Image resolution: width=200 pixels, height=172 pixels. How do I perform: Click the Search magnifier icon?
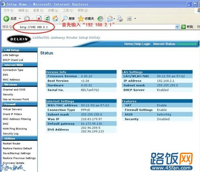point(65,19)
